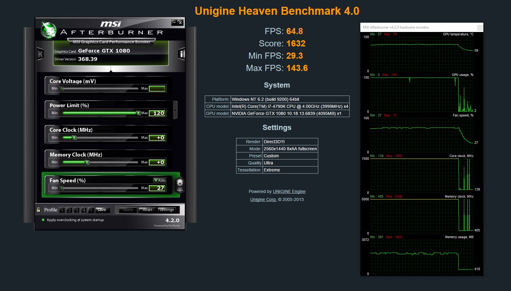Click the Core Clock offset value field
The width and height of the screenshot is (511, 291).
click(x=157, y=138)
